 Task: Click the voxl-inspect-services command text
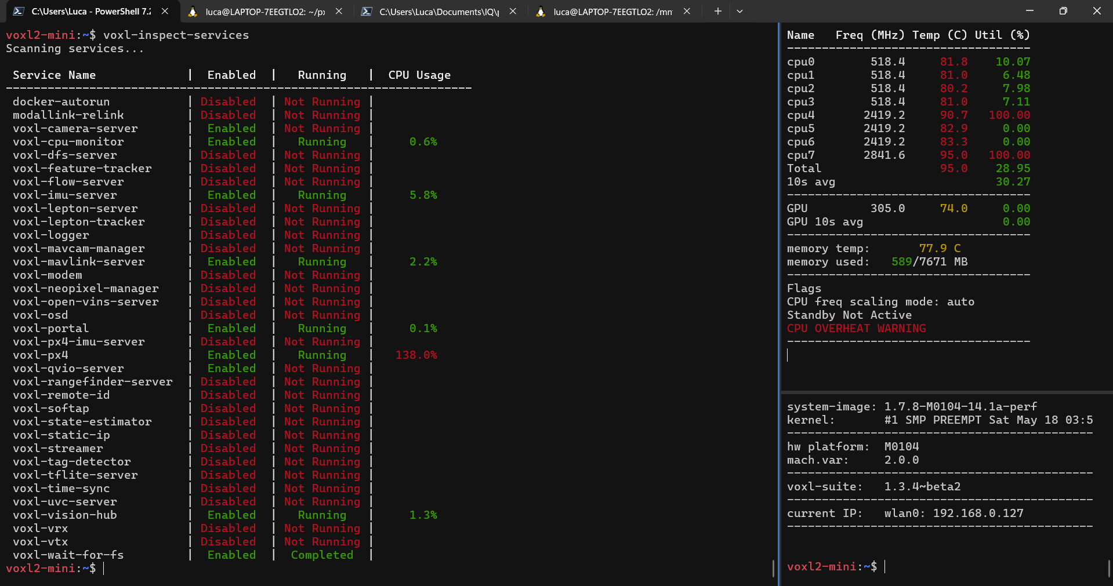click(176, 35)
